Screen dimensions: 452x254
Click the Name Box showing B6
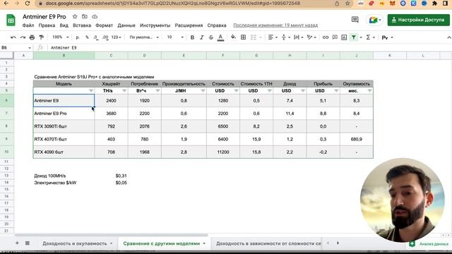[x=16, y=47]
